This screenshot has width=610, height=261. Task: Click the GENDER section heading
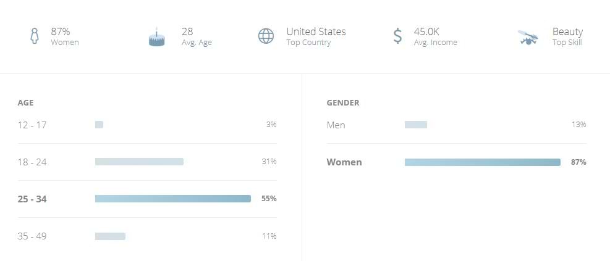[342, 103]
